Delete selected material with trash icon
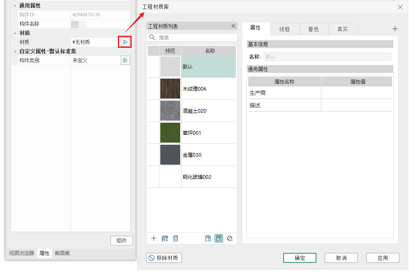 (x=176, y=238)
